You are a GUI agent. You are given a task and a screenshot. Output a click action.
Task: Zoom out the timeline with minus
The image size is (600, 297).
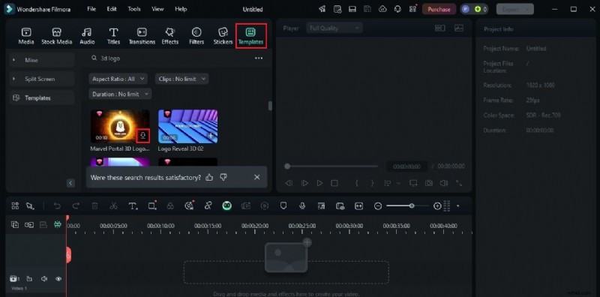tap(378, 206)
